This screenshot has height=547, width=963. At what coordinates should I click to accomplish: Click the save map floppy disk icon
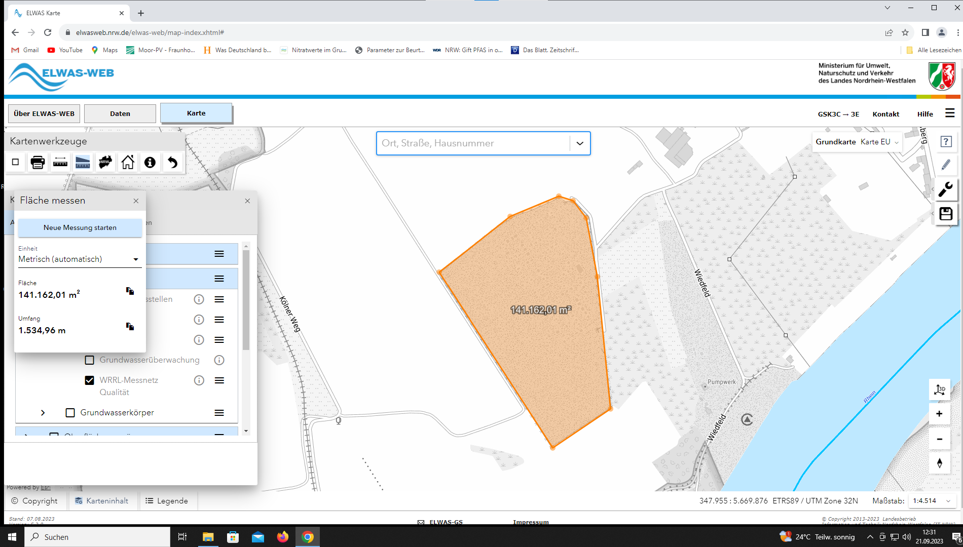pyautogui.click(x=945, y=214)
